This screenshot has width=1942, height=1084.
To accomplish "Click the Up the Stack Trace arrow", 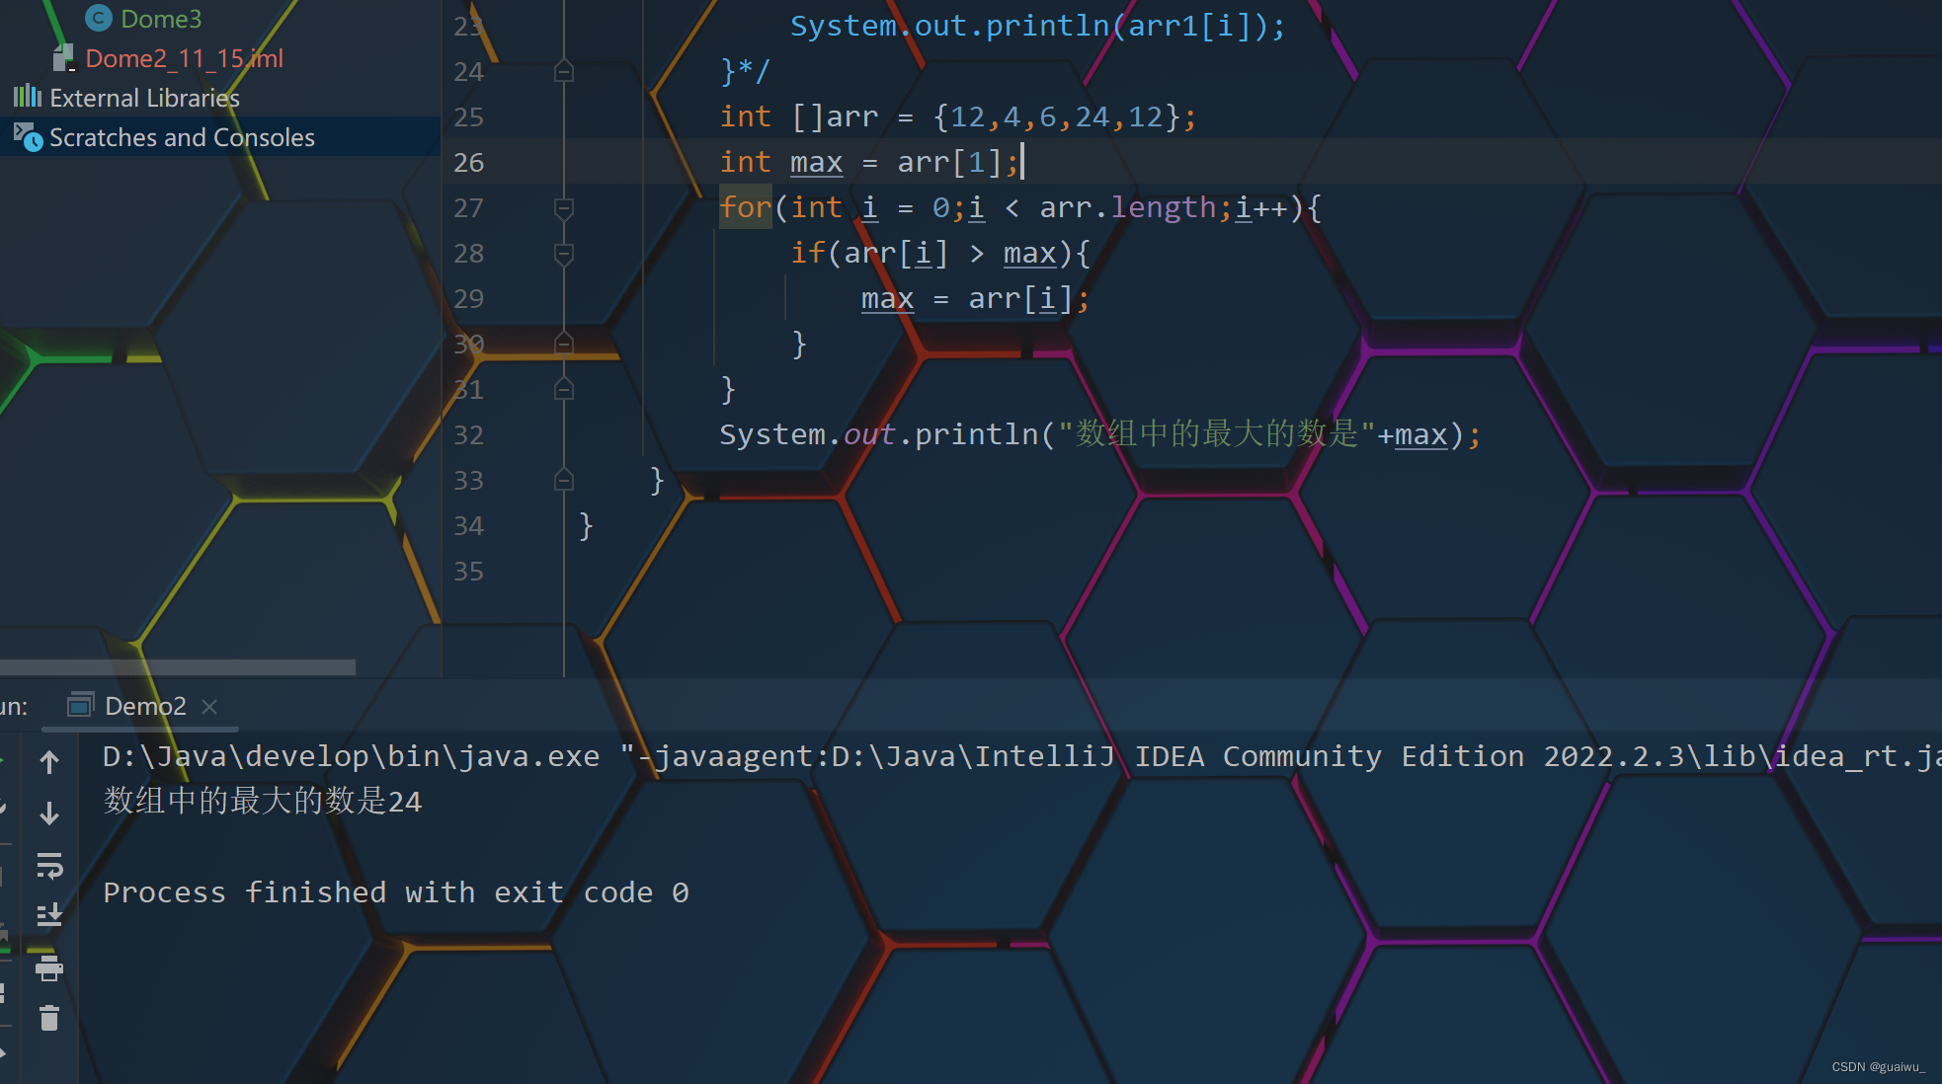I will click(x=49, y=761).
